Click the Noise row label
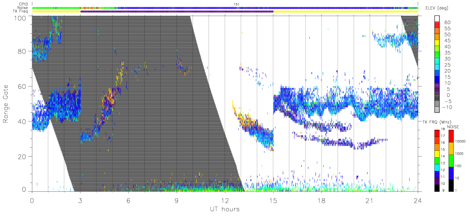The height and width of the screenshot is (217, 470). pos(23,8)
